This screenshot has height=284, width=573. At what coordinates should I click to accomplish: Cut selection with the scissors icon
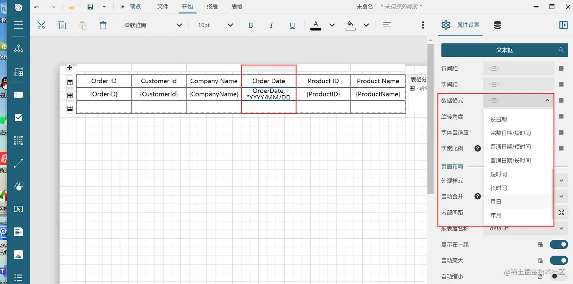(41, 25)
